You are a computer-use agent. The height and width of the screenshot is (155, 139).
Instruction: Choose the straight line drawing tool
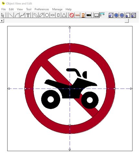pos(11,15)
